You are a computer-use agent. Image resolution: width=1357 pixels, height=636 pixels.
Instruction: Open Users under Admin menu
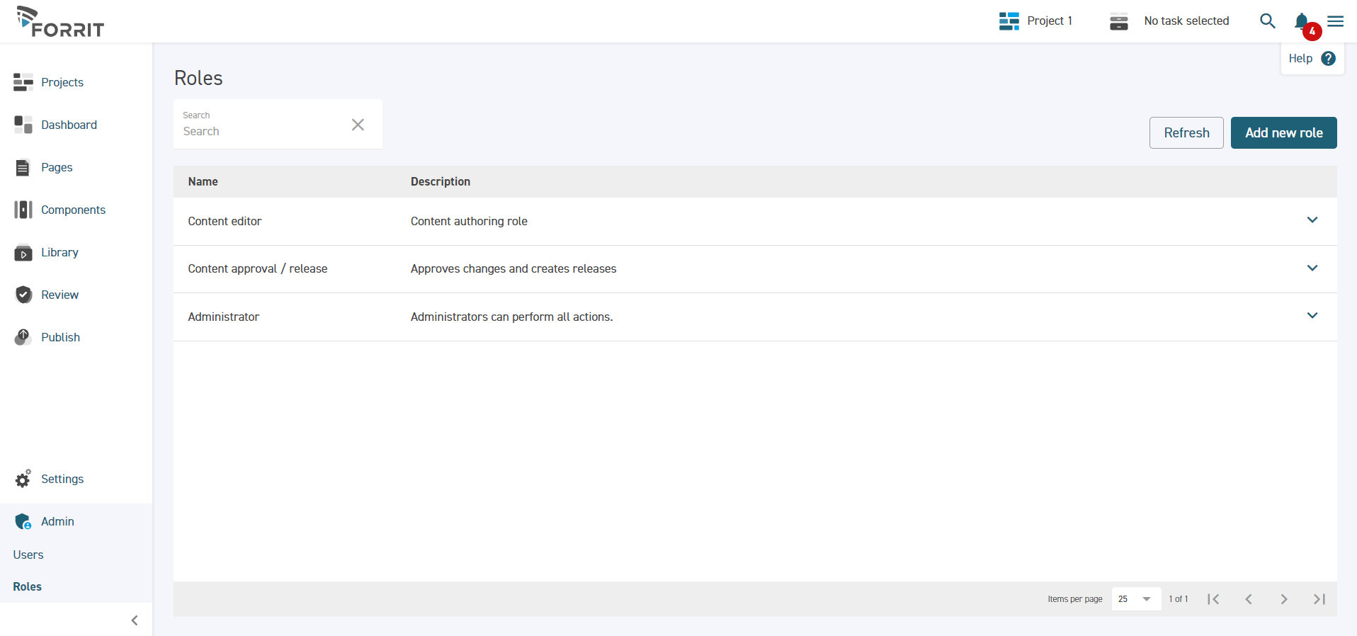point(28,555)
